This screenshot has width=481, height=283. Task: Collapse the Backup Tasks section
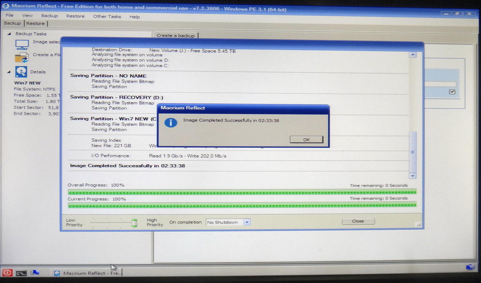[x=9, y=34]
